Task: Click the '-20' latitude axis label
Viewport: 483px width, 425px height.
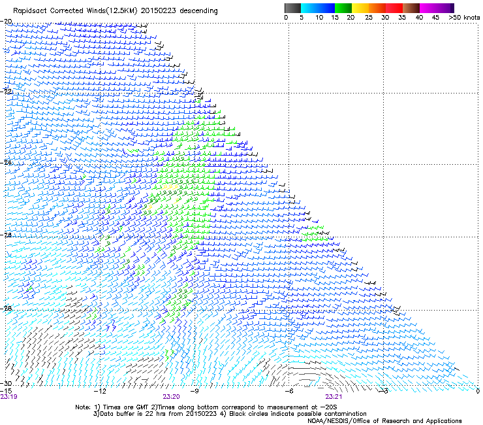Action: [x=6, y=22]
